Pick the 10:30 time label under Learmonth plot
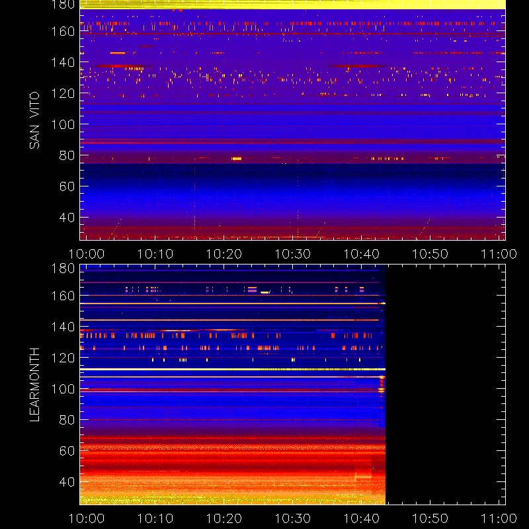Image resolution: width=529 pixels, height=529 pixels. [293, 518]
